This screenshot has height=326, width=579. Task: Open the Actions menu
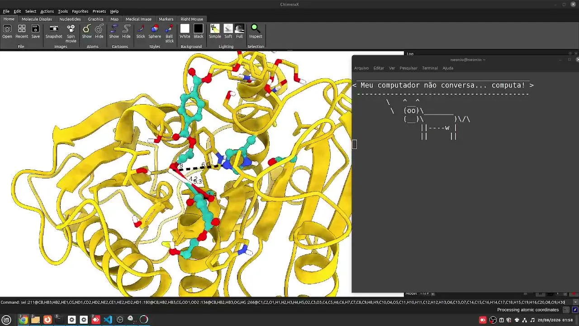[x=47, y=11]
